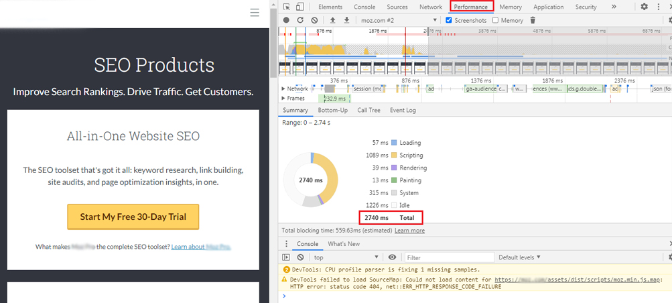Click the 2740 ms donut chart

point(311,180)
